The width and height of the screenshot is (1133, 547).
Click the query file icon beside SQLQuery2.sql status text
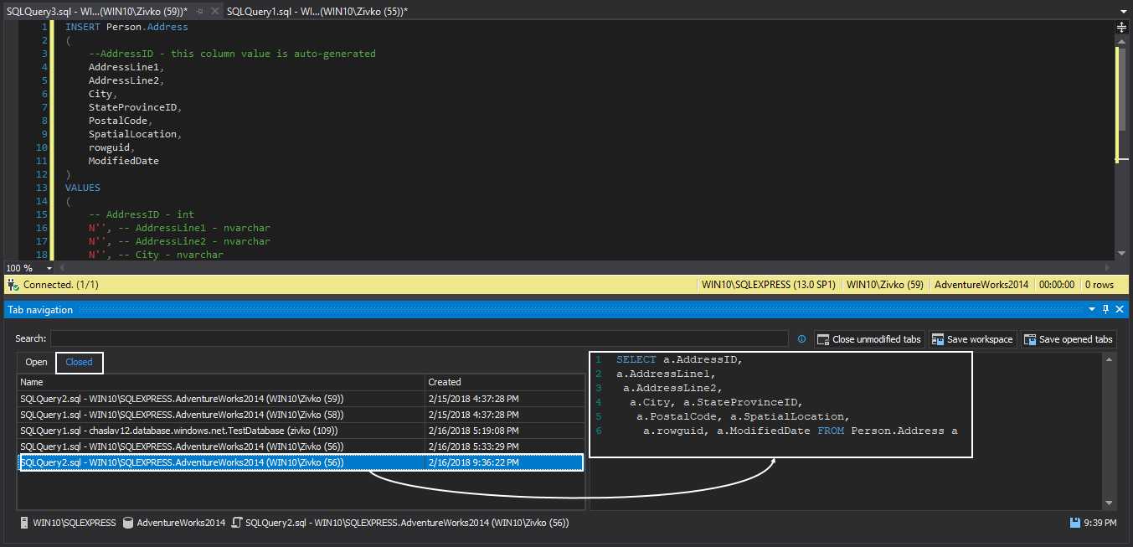[x=238, y=523]
